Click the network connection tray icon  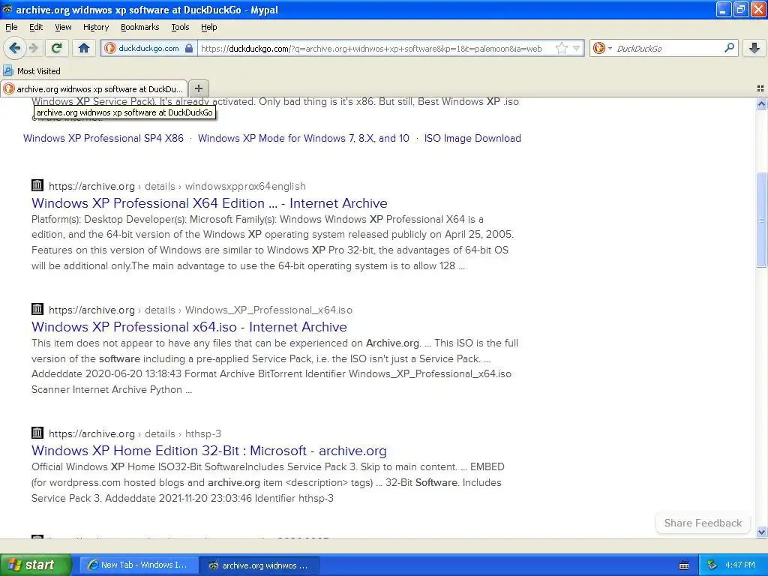pyautogui.click(x=712, y=565)
